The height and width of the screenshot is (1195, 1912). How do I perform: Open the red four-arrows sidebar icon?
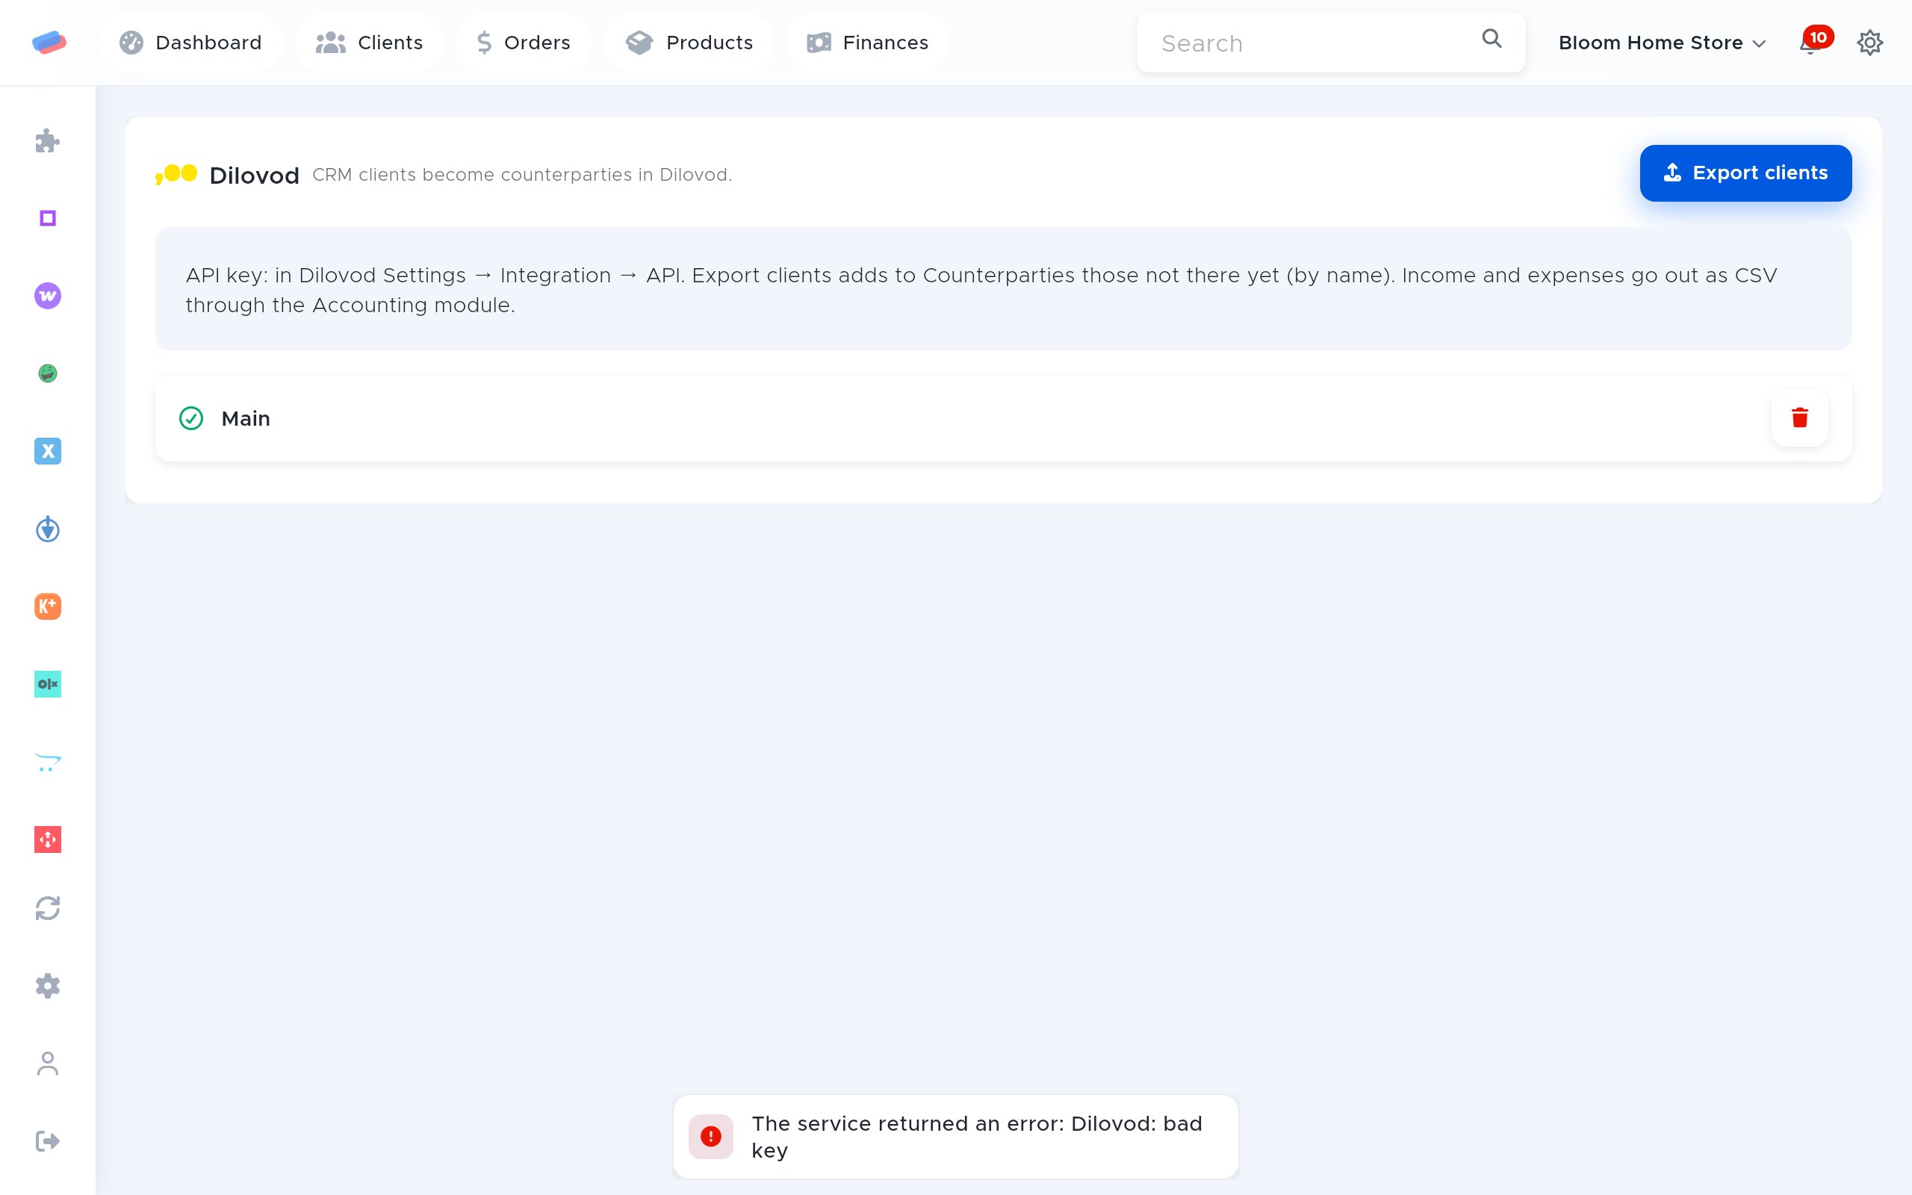tap(47, 839)
